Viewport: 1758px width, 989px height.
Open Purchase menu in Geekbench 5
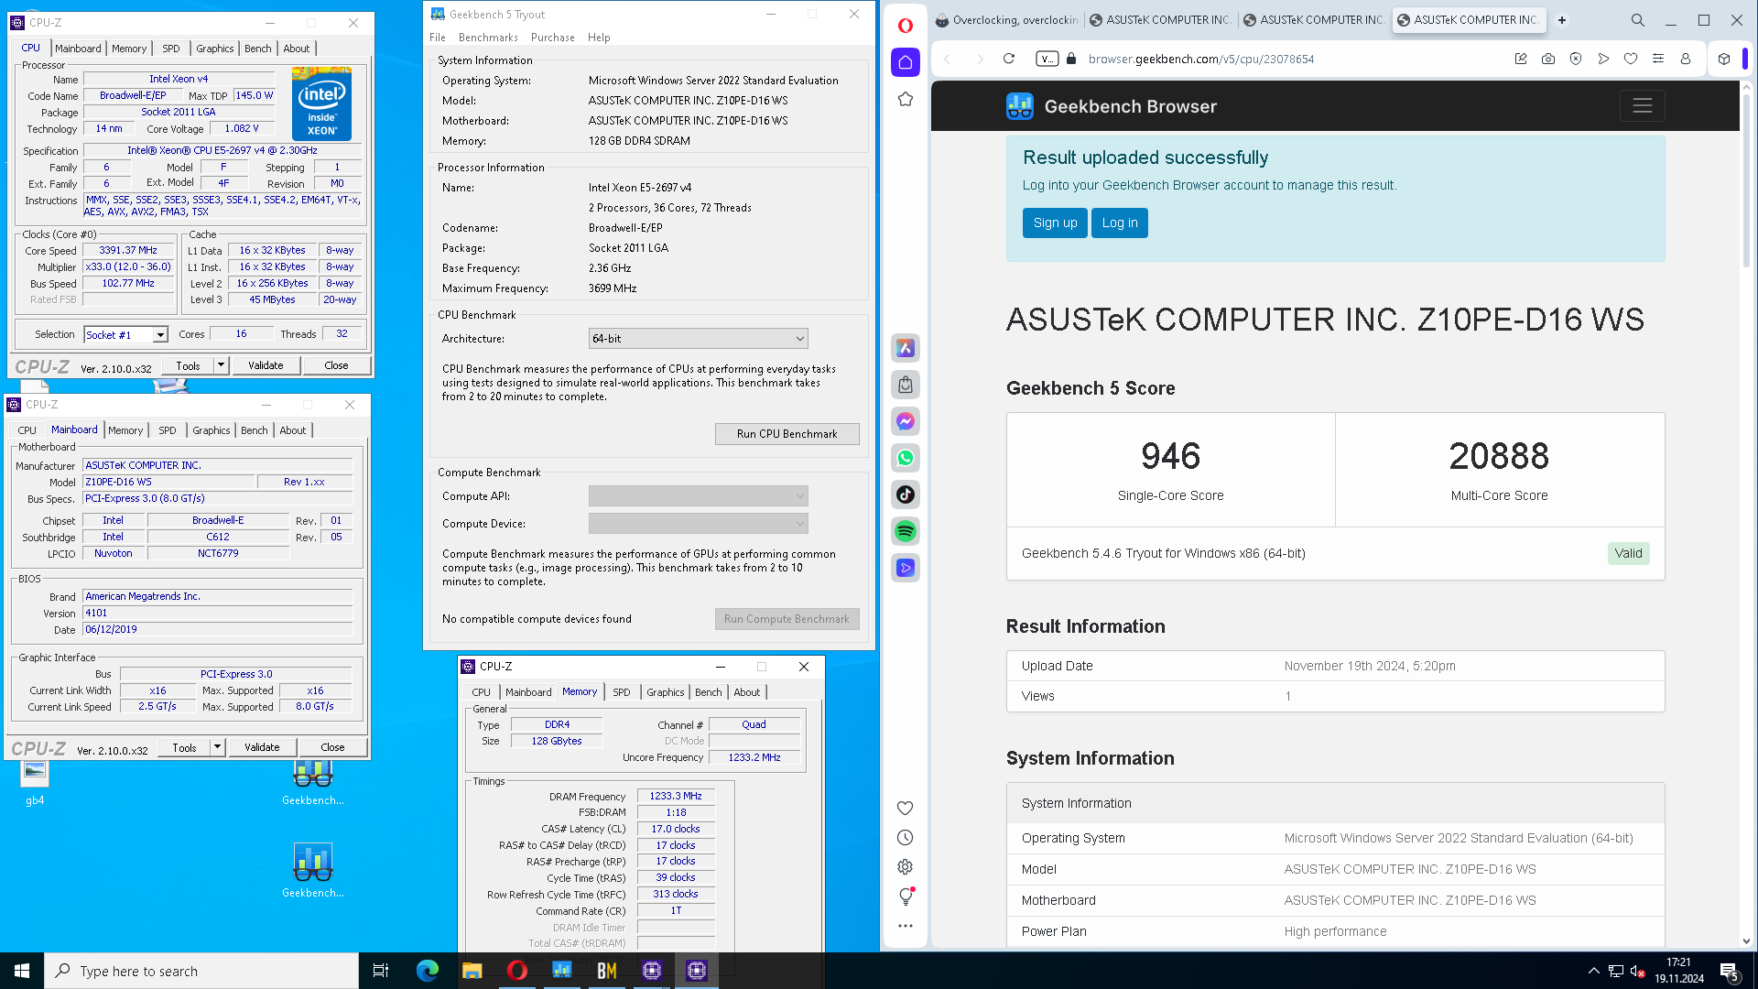click(x=553, y=38)
